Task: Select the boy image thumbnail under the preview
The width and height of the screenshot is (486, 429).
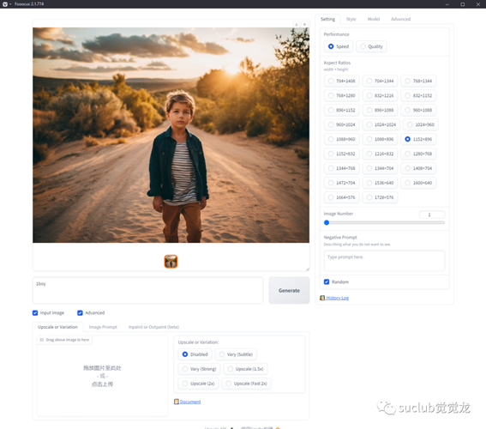Action: click(171, 262)
